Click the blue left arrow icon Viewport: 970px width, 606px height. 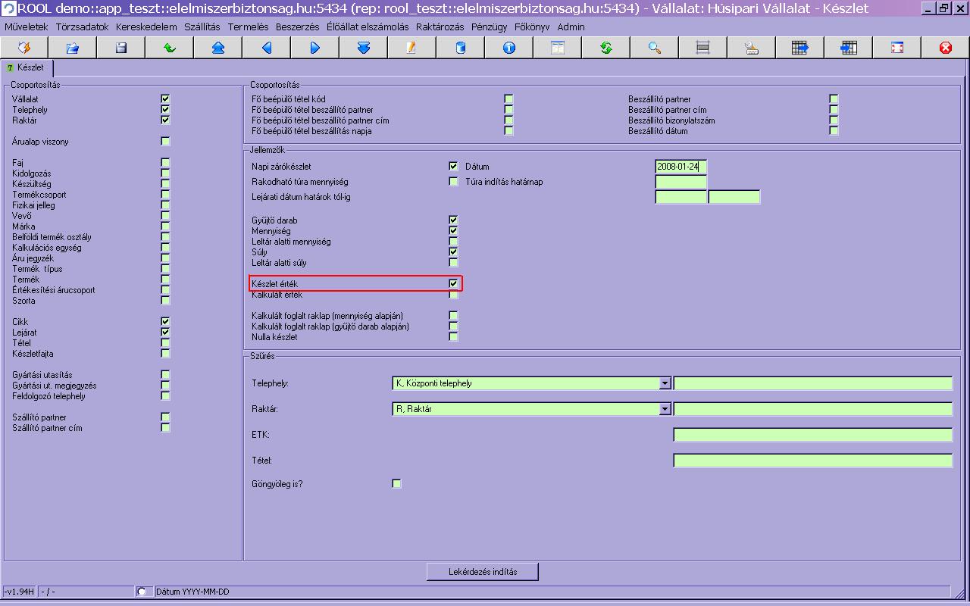click(x=267, y=48)
